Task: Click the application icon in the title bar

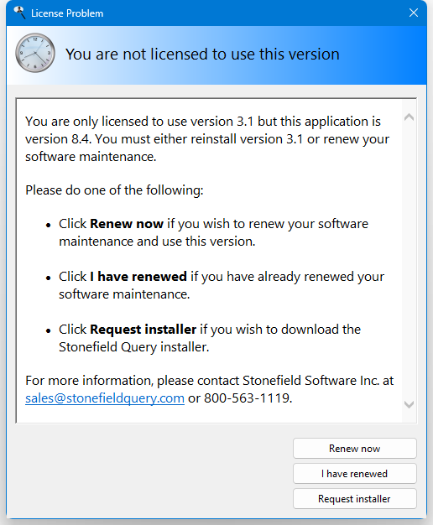Action: (x=19, y=13)
